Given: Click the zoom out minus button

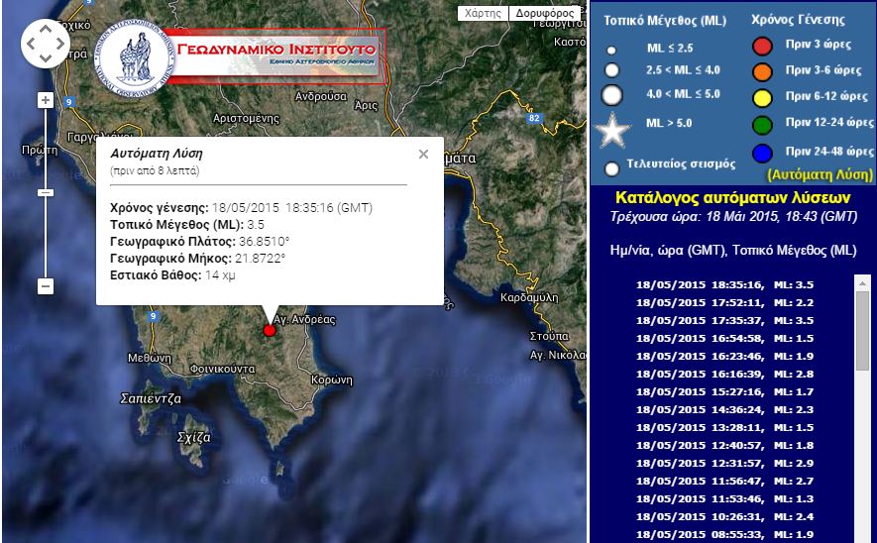Looking at the screenshot, I should pyautogui.click(x=45, y=286).
